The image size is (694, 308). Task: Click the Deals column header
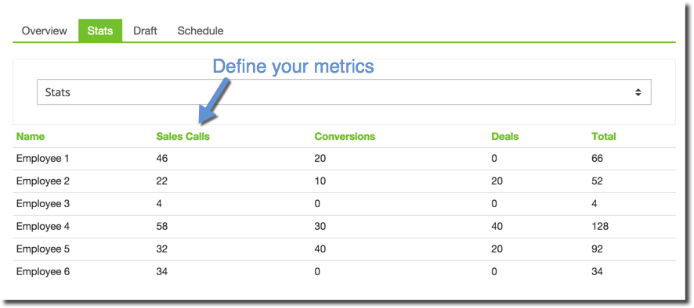505,137
